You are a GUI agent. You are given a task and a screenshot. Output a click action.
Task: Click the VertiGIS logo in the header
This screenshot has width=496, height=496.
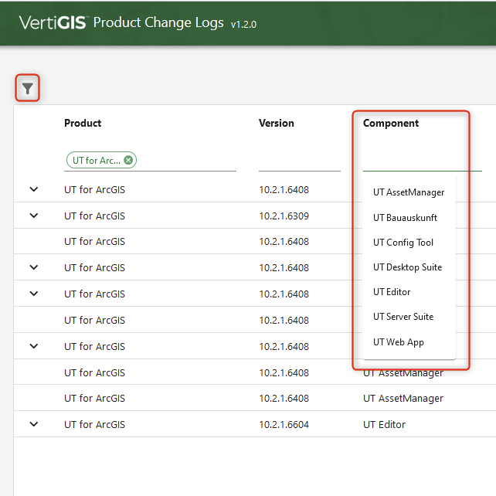53,22
